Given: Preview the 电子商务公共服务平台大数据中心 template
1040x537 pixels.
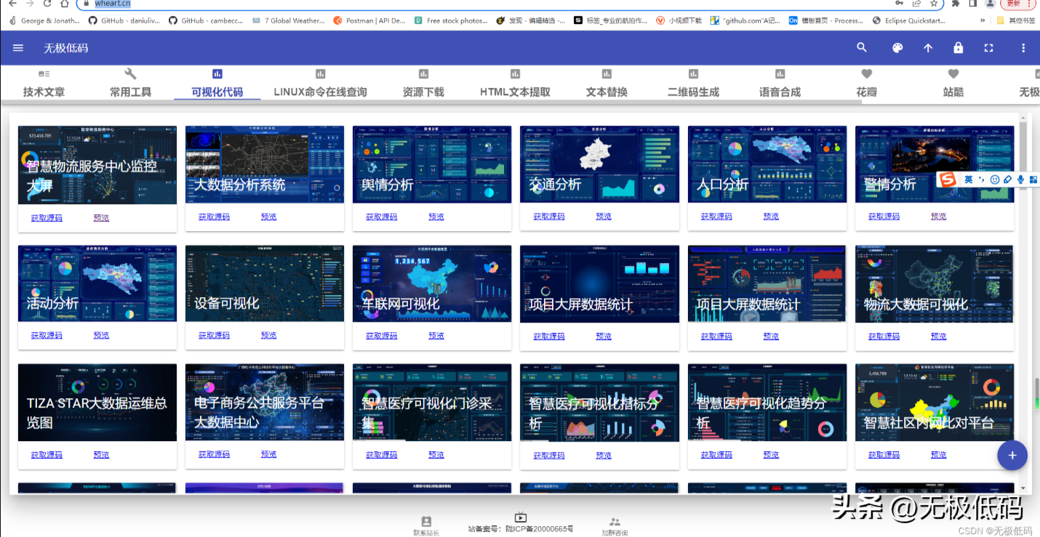Looking at the screenshot, I should 268,454.
